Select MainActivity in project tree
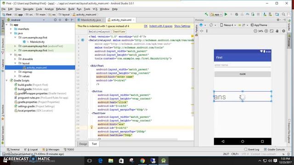Viewport: 294px width, 165px height. [37, 42]
